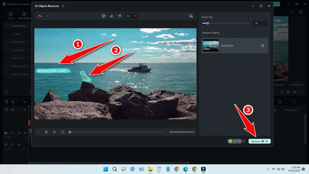Click the Remove 30 button

(x=260, y=141)
